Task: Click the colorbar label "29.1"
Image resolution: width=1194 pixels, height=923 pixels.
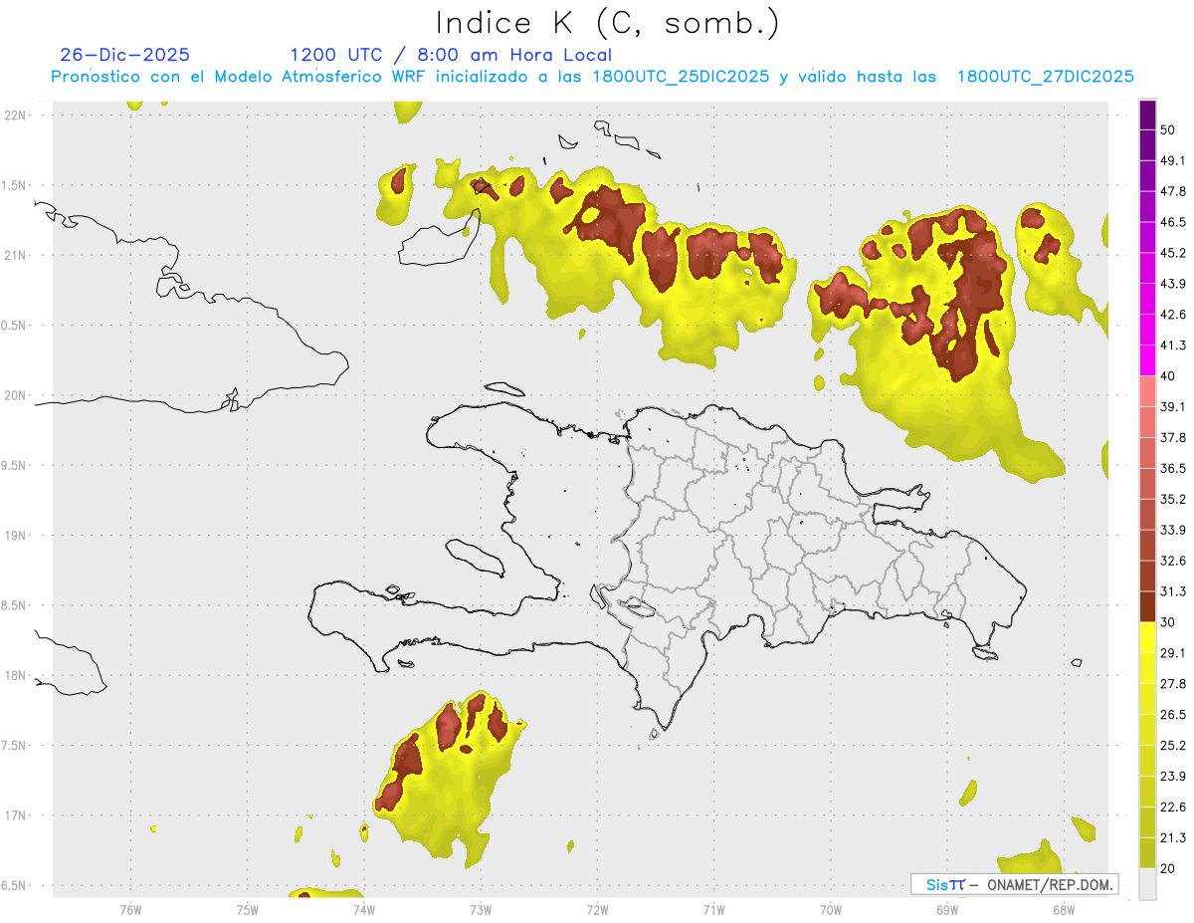Action: [x=1173, y=653]
